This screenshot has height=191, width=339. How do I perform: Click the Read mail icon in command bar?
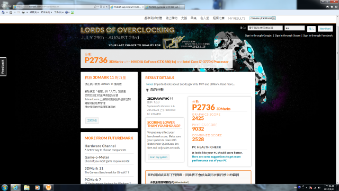coord(19,12)
